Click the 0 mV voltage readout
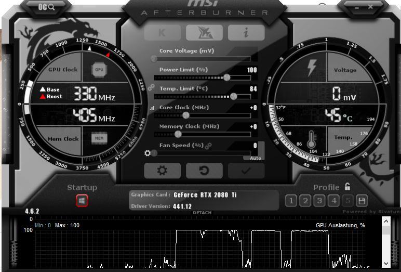Viewport: 401px width, 272px height. pyautogui.click(x=344, y=94)
